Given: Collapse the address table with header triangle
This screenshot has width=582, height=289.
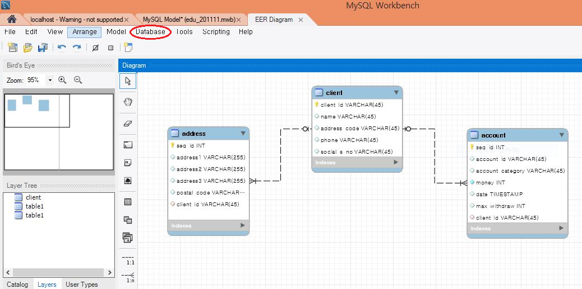Looking at the screenshot, I should pyautogui.click(x=243, y=133).
